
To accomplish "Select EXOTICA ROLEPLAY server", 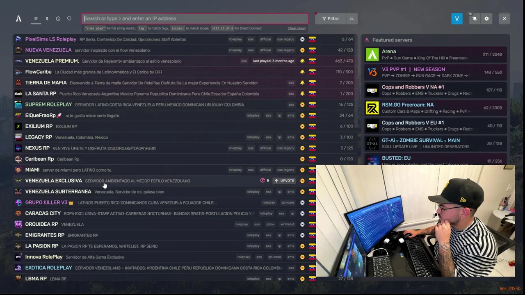I will pos(164,268).
